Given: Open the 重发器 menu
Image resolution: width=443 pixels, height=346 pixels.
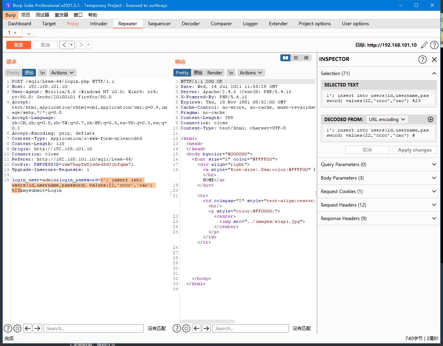Looking at the screenshot, I should pos(61,15).
